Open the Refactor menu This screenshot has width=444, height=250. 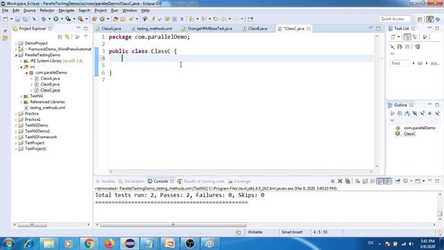tap(47, 10)
